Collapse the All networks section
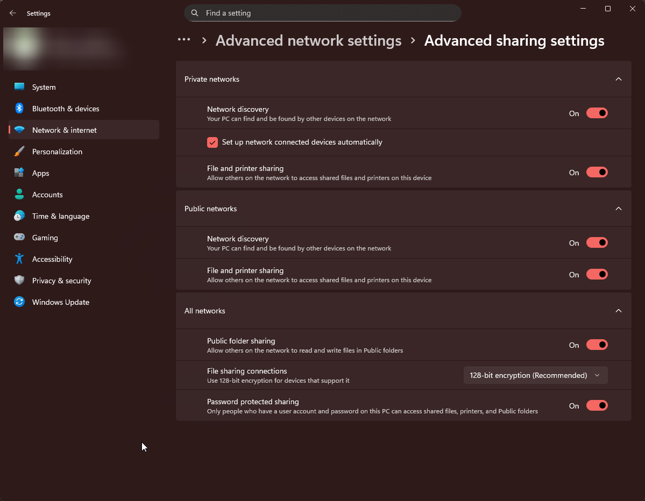Viewport: 645px width, 501px height. 618,310
